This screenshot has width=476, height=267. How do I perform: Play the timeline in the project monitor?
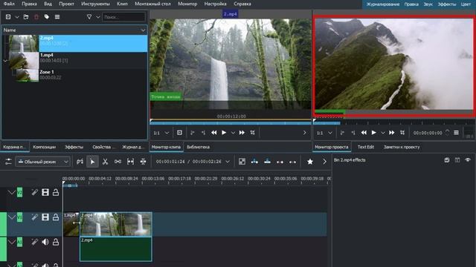click(373, 133)
